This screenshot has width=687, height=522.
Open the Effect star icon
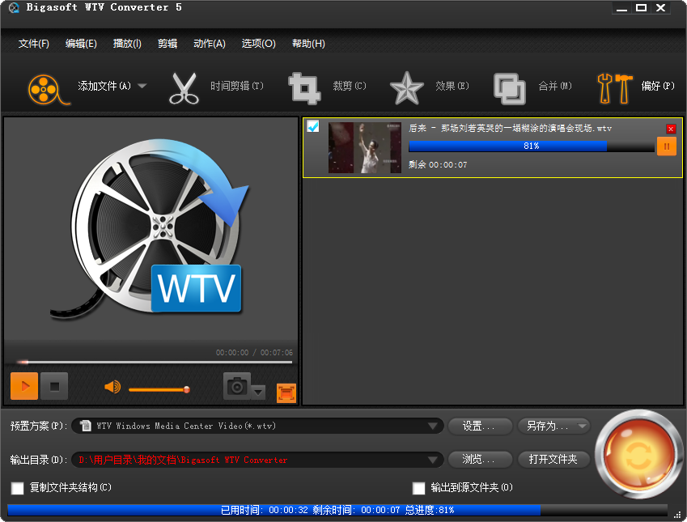tap(406, 87)
